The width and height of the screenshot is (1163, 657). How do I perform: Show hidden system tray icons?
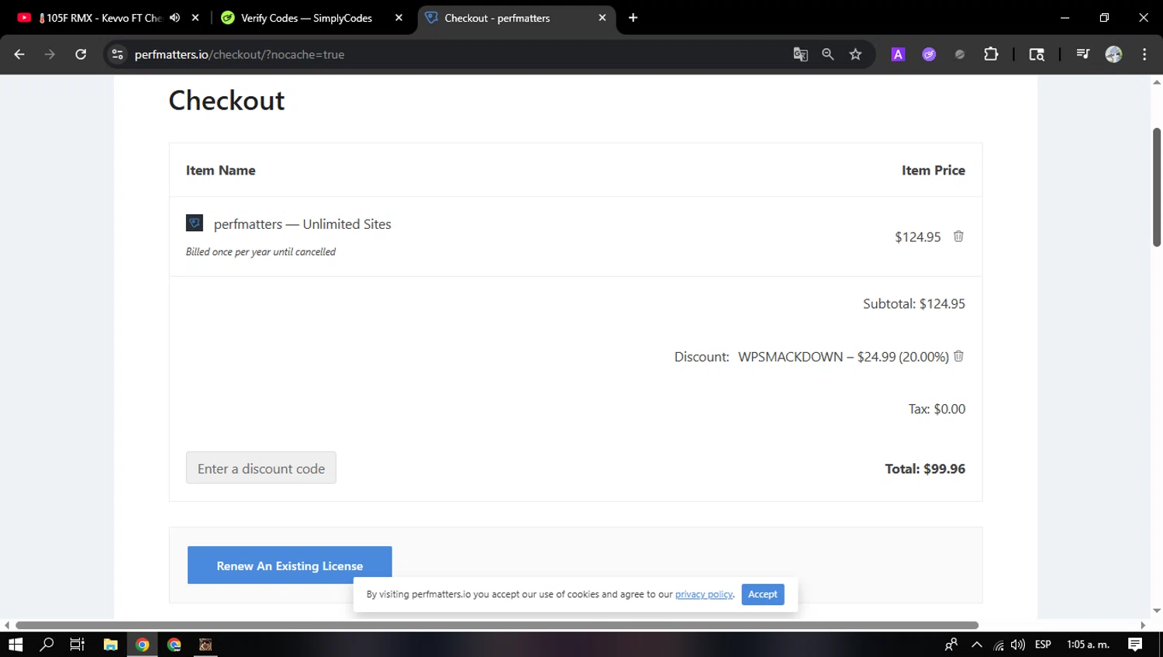pyautogui.click(x=977, y=645)
